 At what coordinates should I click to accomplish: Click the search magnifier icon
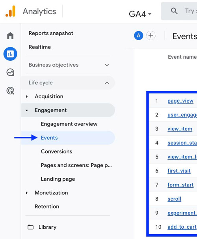click(174, 11)
